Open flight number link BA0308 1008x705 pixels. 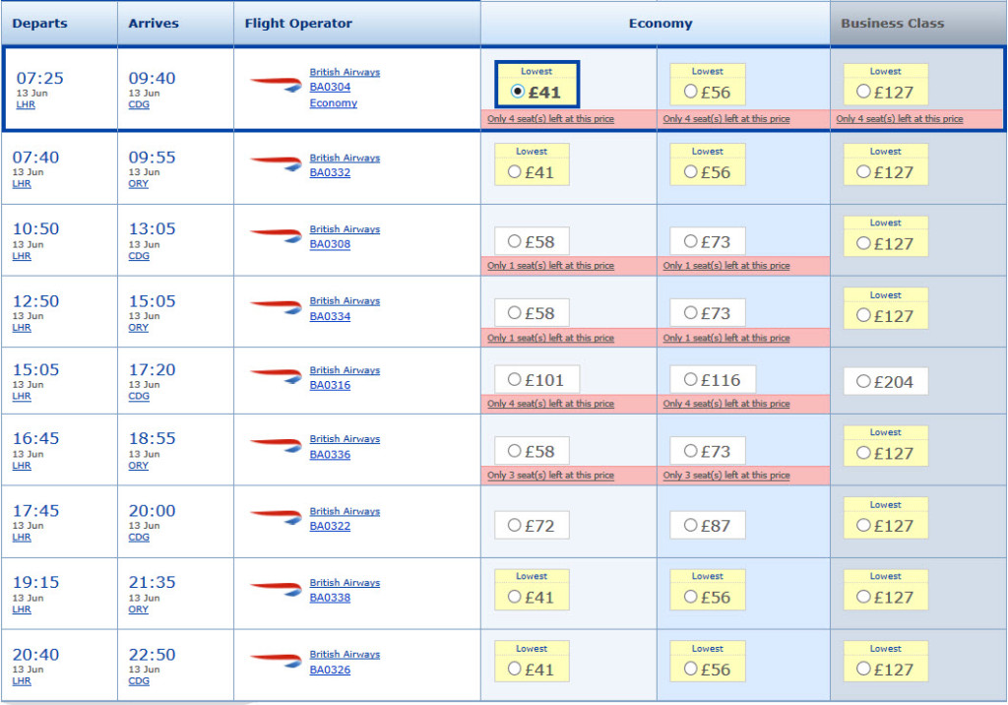[x=330, y=244]
